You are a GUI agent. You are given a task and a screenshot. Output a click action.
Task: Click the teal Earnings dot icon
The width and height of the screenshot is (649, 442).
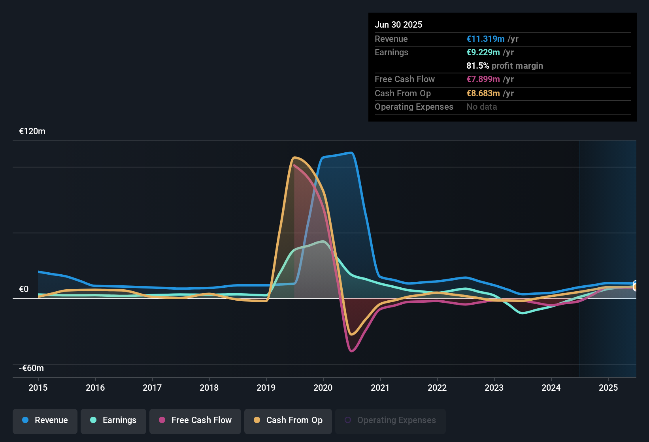(x=93, y=420)
